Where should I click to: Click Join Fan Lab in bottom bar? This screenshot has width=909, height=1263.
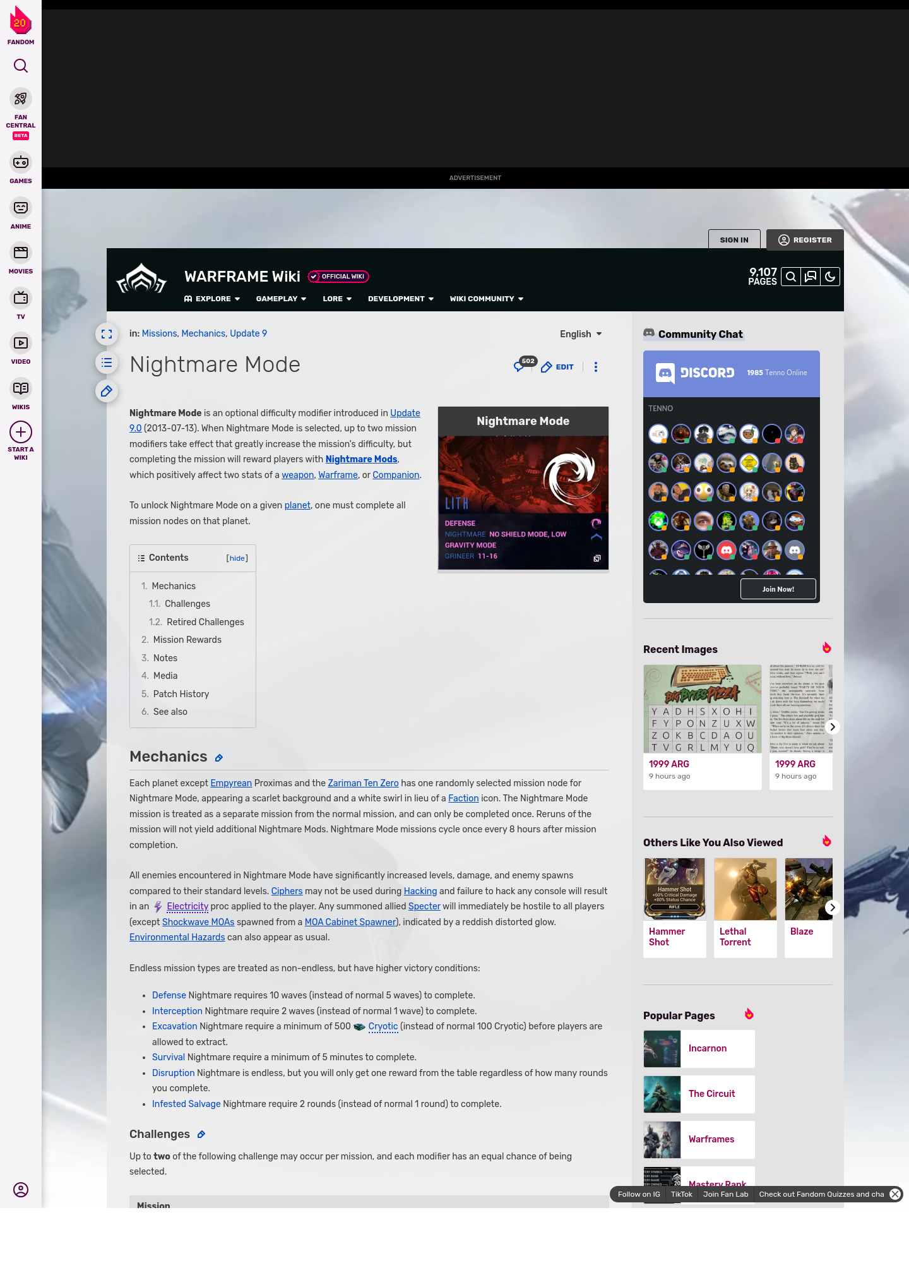click(x=726, y=1194)
